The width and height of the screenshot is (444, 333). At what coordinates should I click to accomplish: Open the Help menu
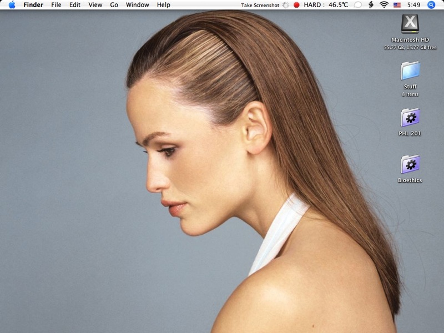(x=164, y=5)
